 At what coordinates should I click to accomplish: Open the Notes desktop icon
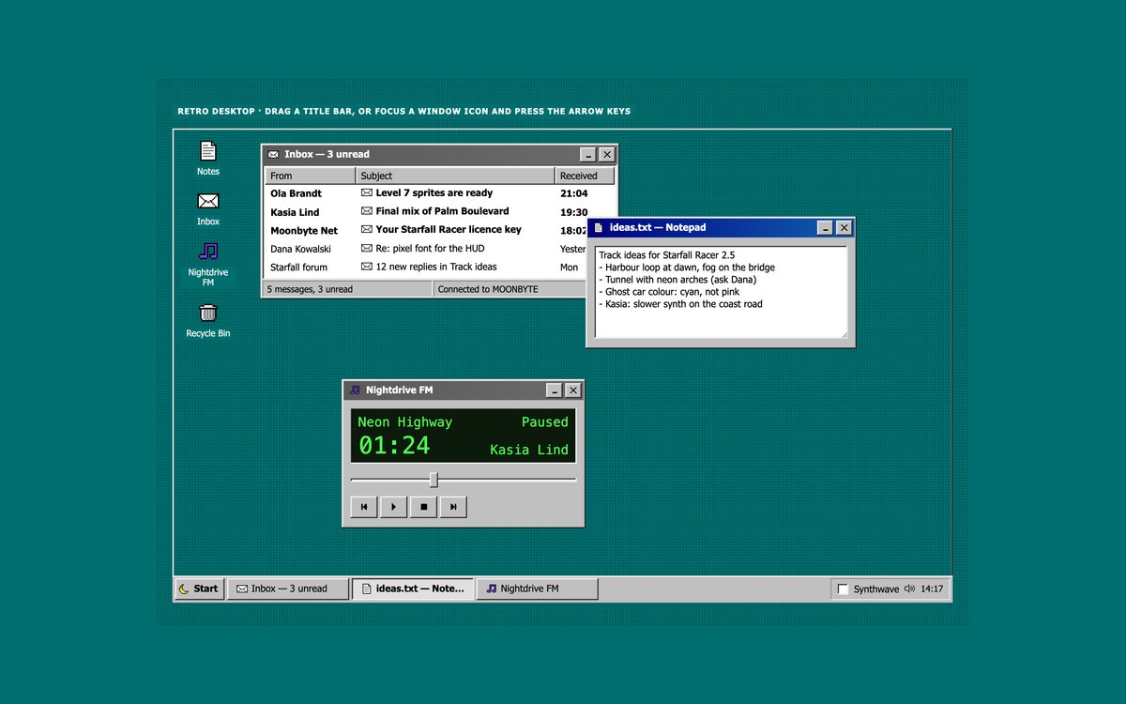click(x=208, y=158)
